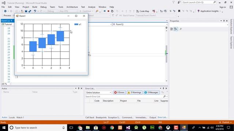Switch to the Locals tab
234x131 pixels.
[x=12, y=118]
